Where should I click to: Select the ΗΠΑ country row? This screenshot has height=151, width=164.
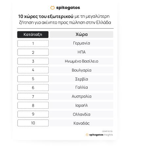pyautogui.click(x=82, y=52)
